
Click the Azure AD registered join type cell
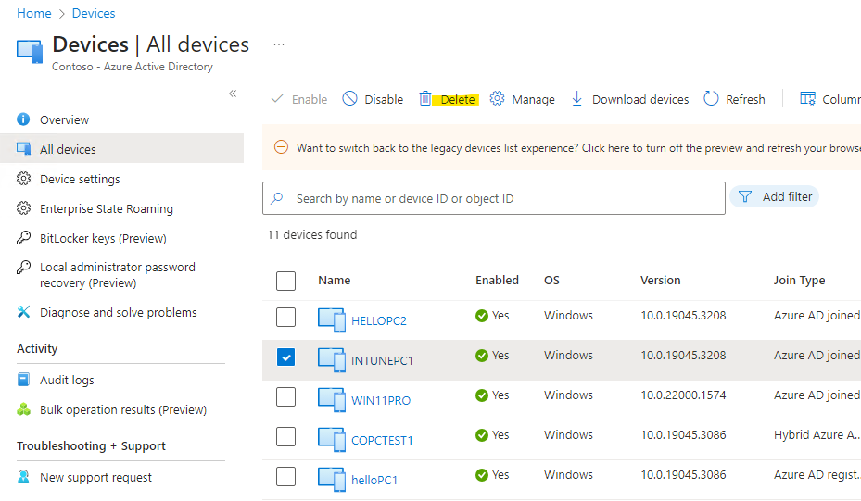tap(817, 475)
